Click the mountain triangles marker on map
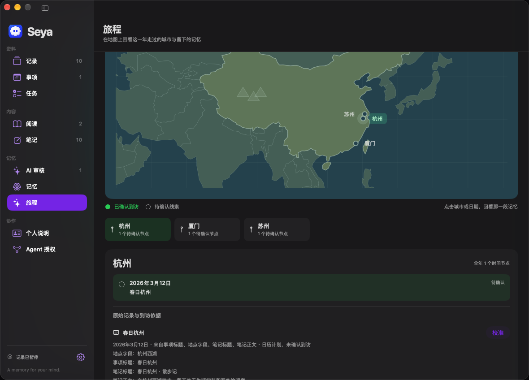 [x=251, y=94]
